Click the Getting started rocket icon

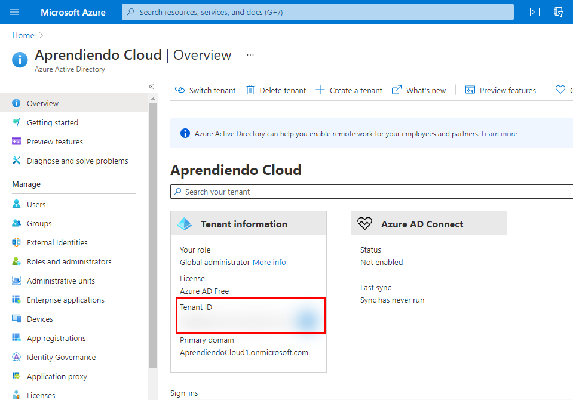16,122
